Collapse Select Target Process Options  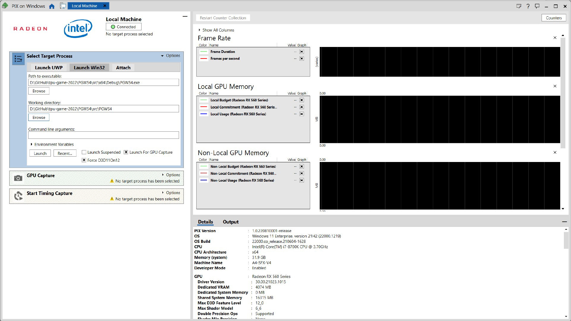pyautogui.click(x=170, y=56)
